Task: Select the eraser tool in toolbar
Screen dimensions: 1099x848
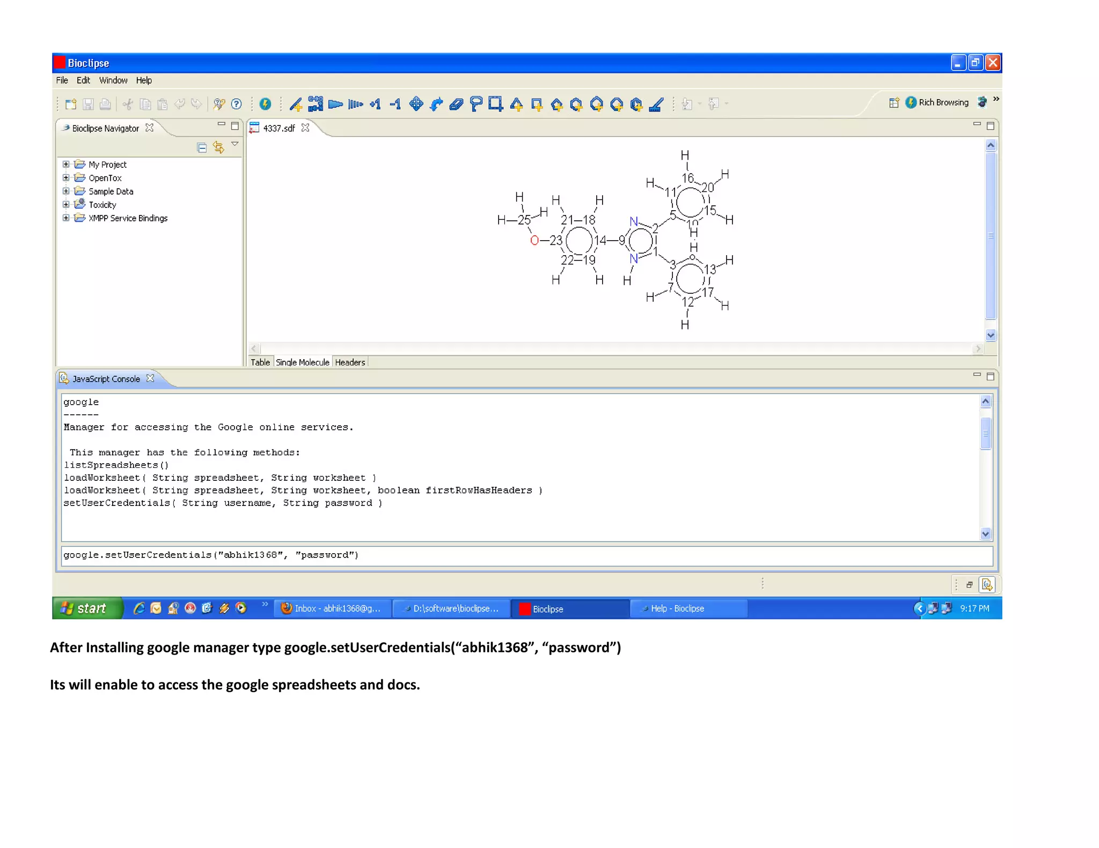Action: coord(456,104)
